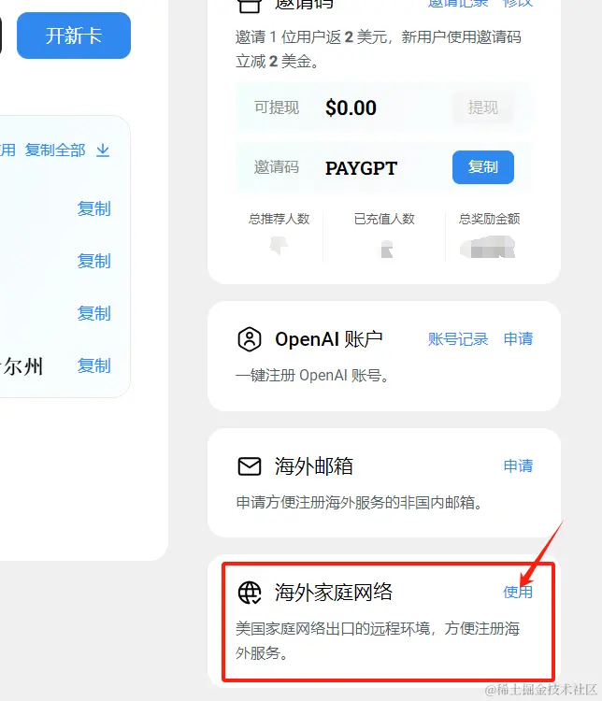Click the overseas home network globe icon
The width and height of the screenshot is (602, 701).
click(250, 593)
